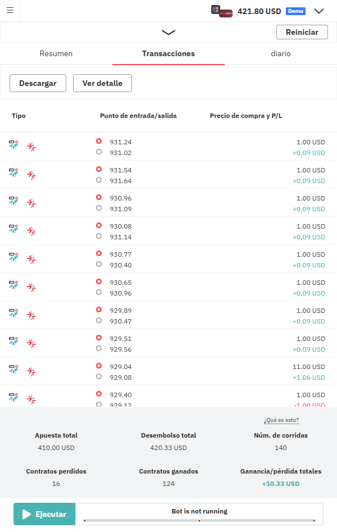337x532 pixels.
Task: Collapse the panel with the top chevron
Action: [x=168, y=32]
